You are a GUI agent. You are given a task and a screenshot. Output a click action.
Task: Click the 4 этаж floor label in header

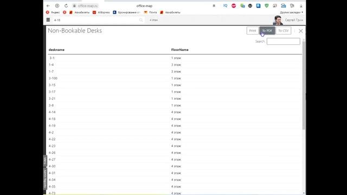tap(153, 20)
